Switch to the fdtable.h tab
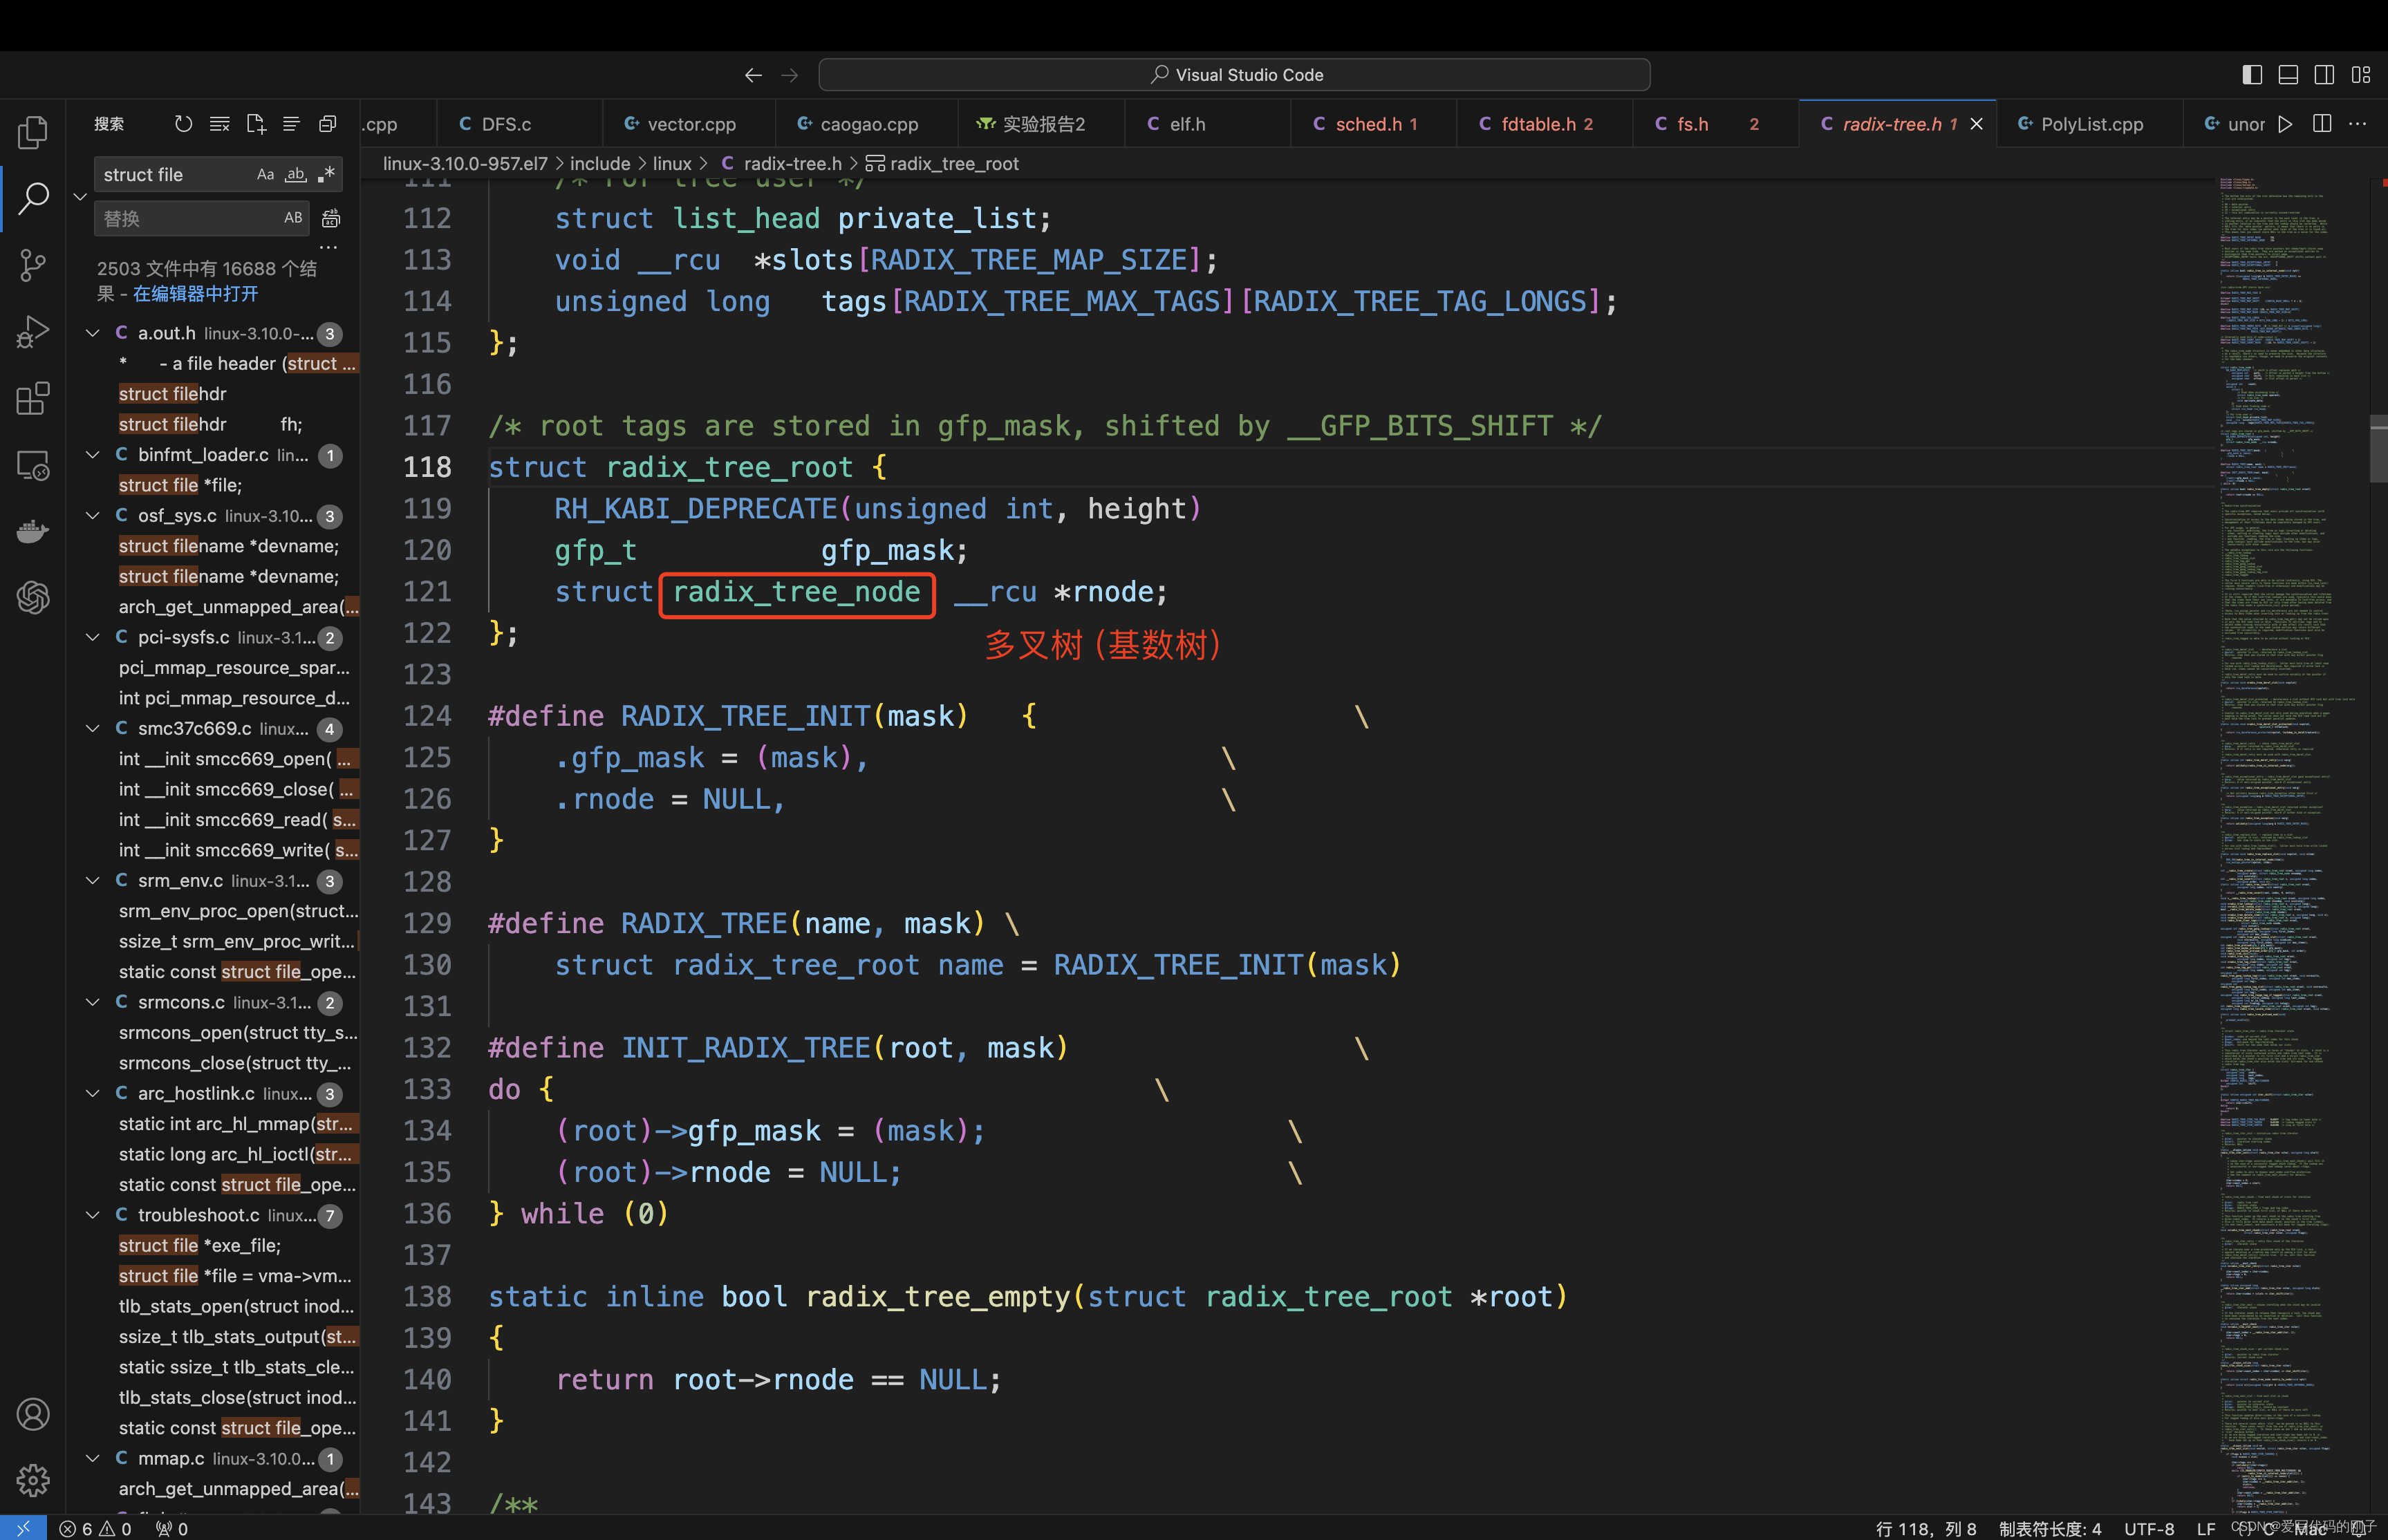Image resolution: width=2388 pixels, height=1540 pixels. (1545, 124)
